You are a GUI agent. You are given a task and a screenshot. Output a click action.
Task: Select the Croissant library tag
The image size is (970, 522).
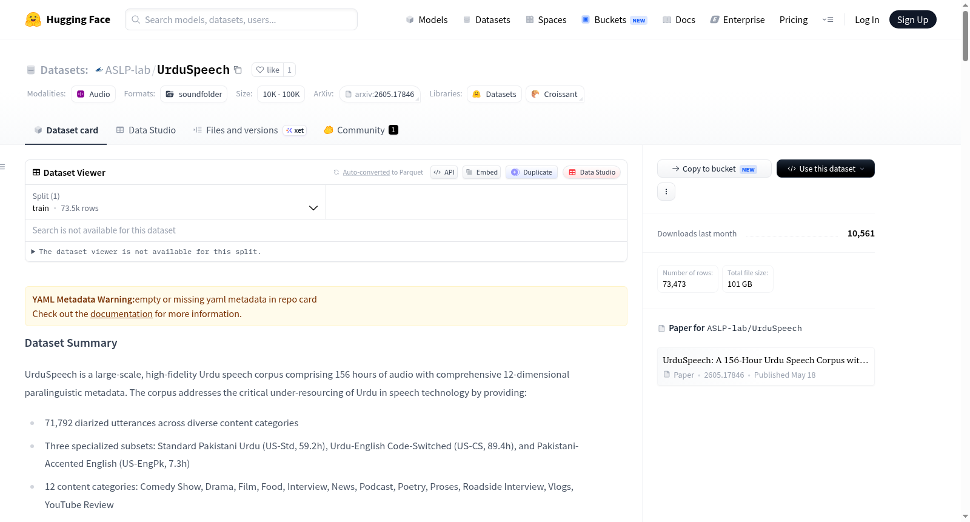(x=555, y=94)
